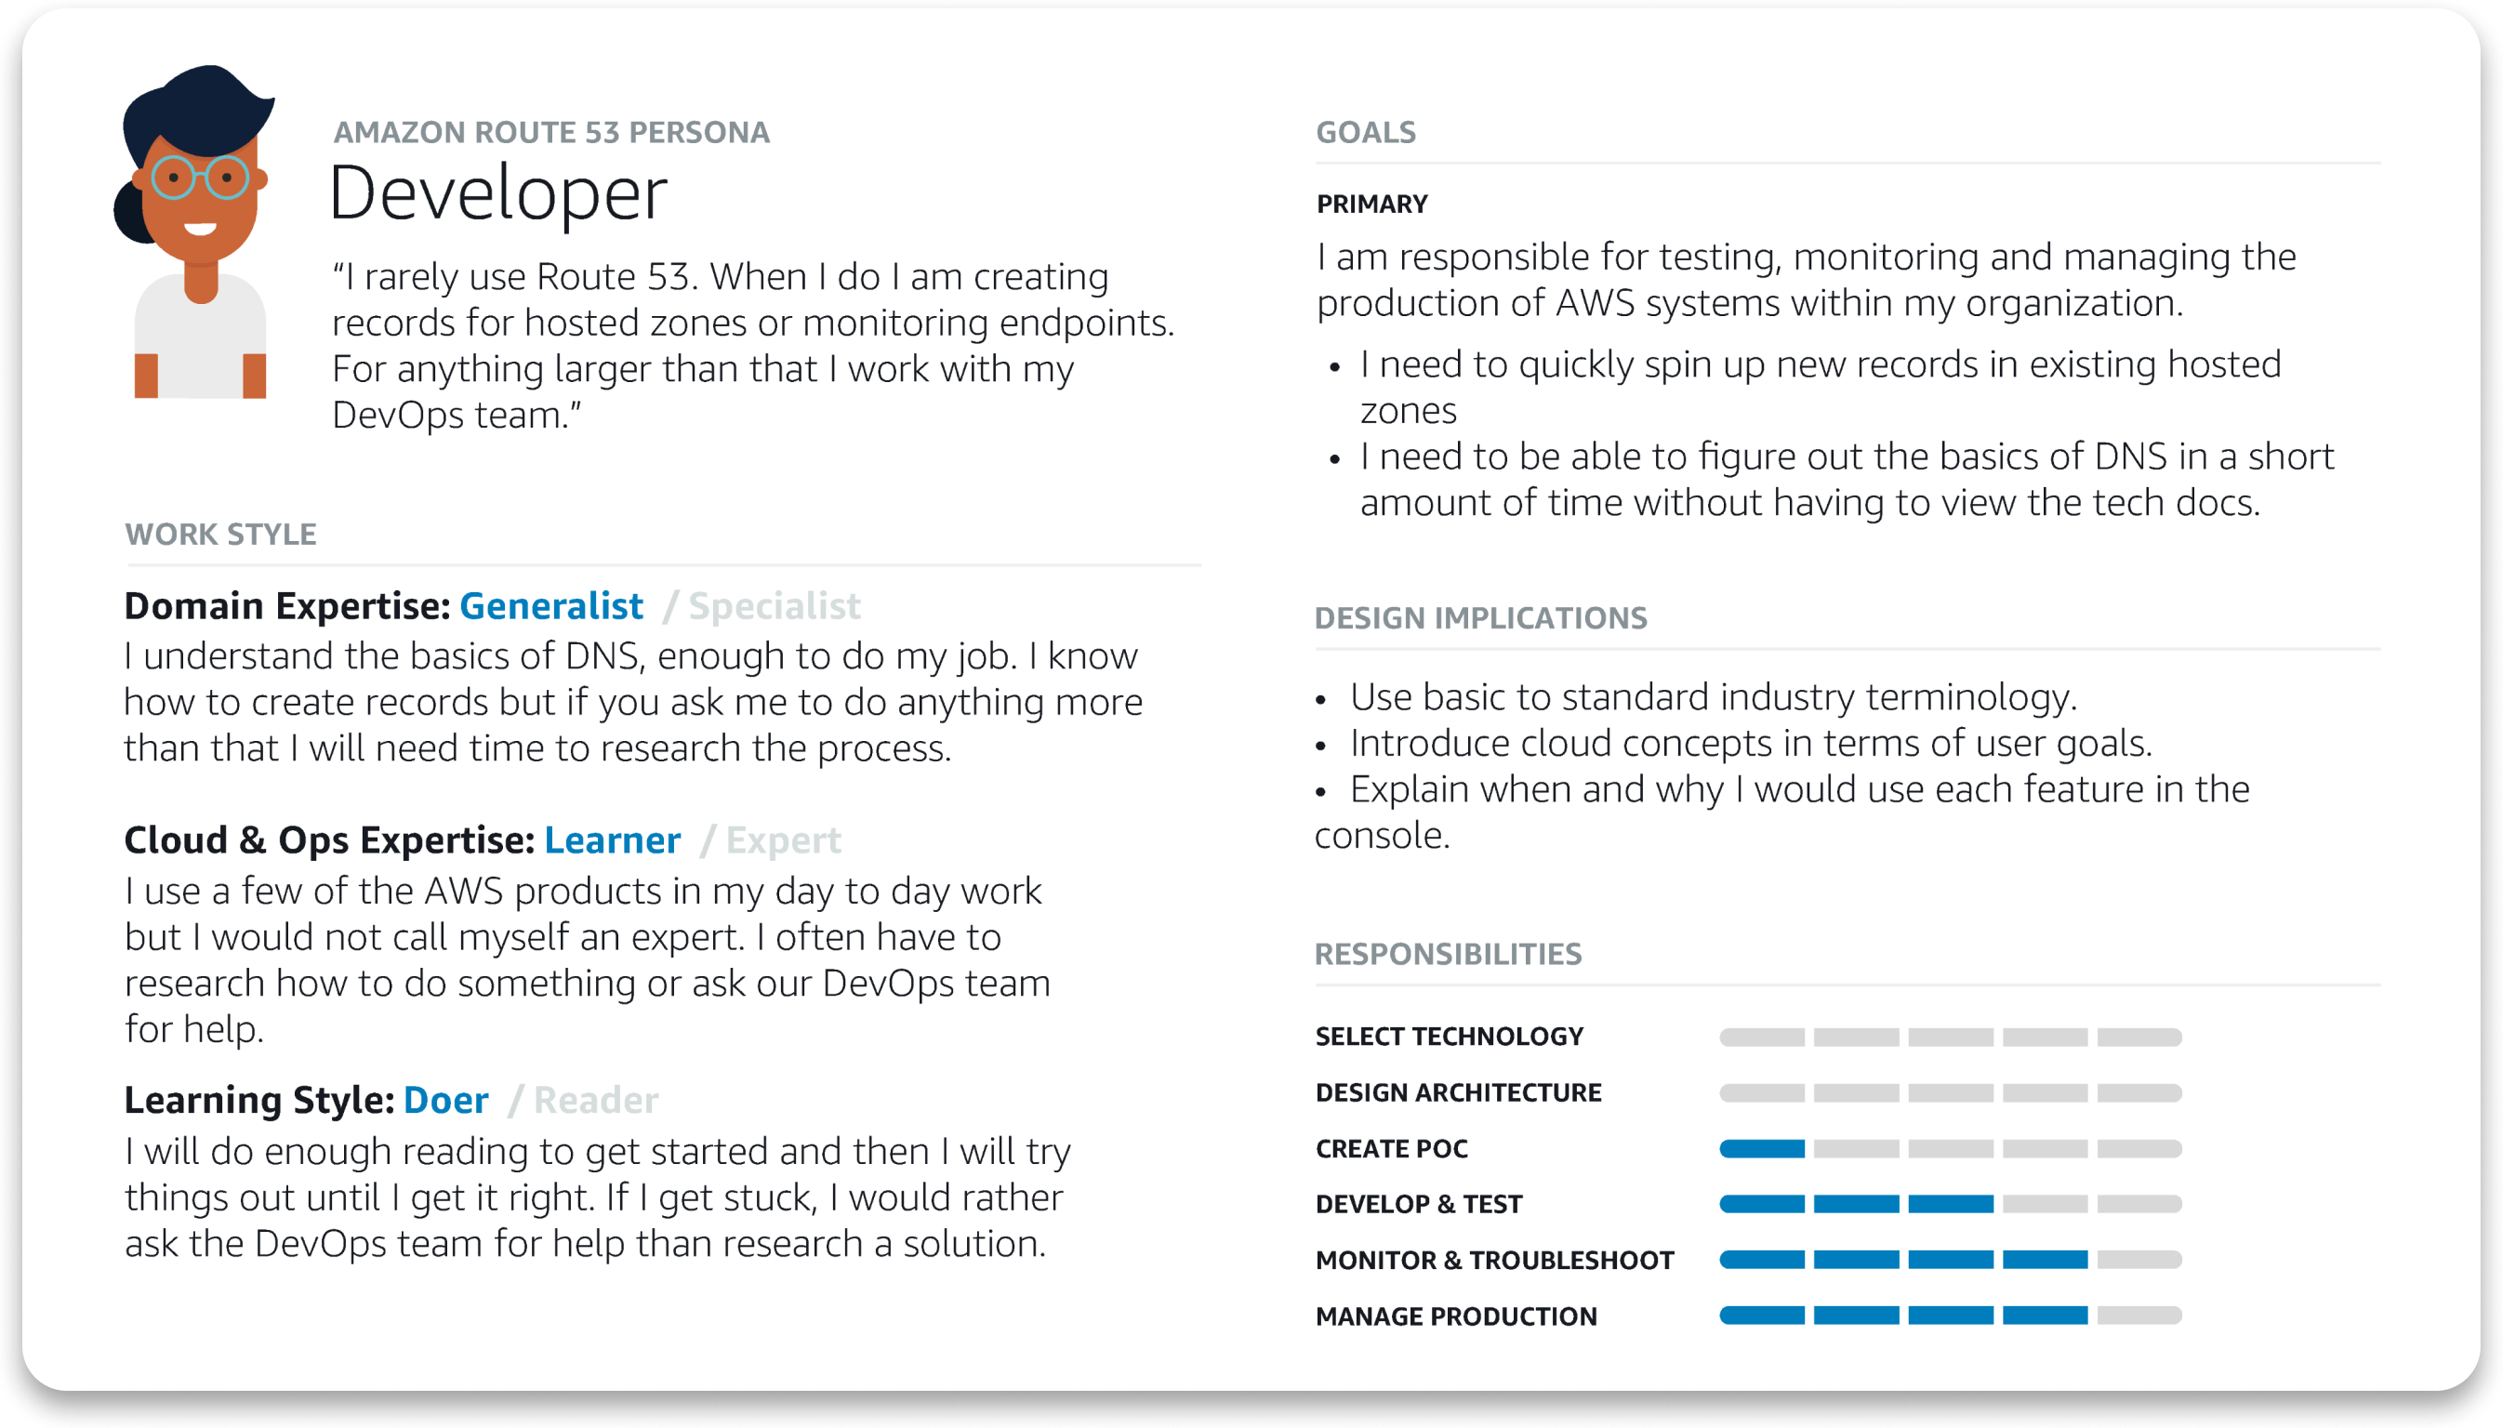Click the Select Technology rating bar

point(1950,1037)
